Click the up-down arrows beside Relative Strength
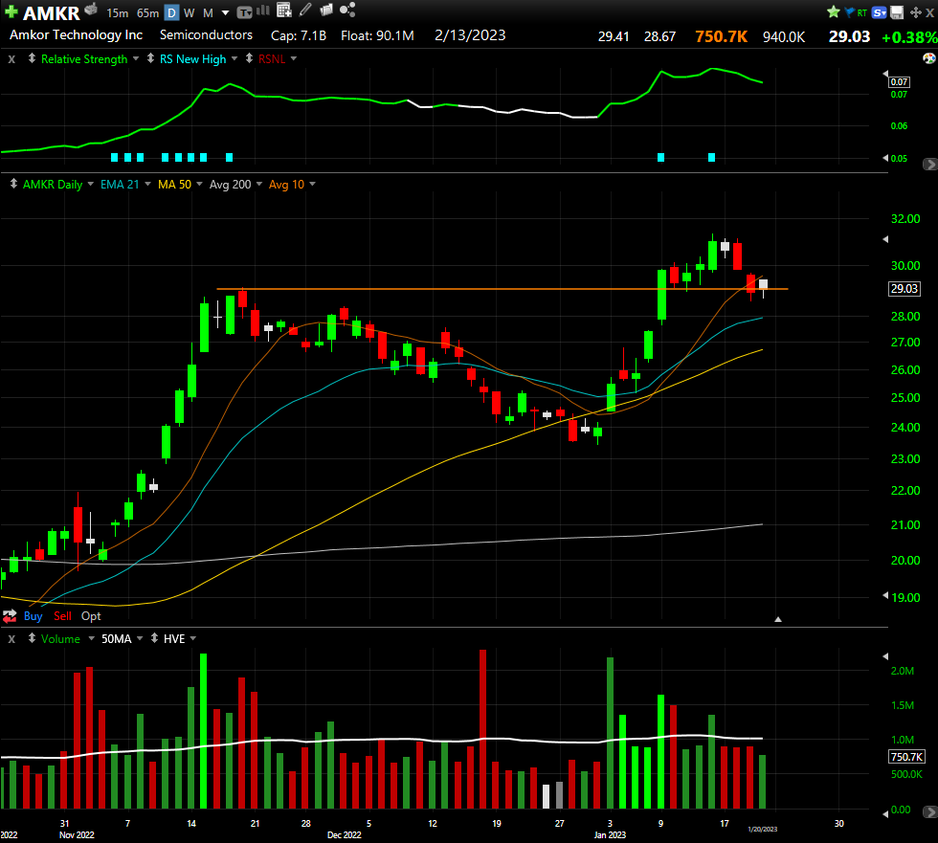 pos(32,58)
